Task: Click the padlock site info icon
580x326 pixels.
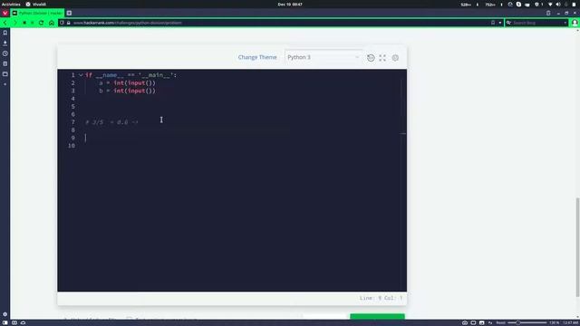Action: pyautogui.click(x=69, y=23)
